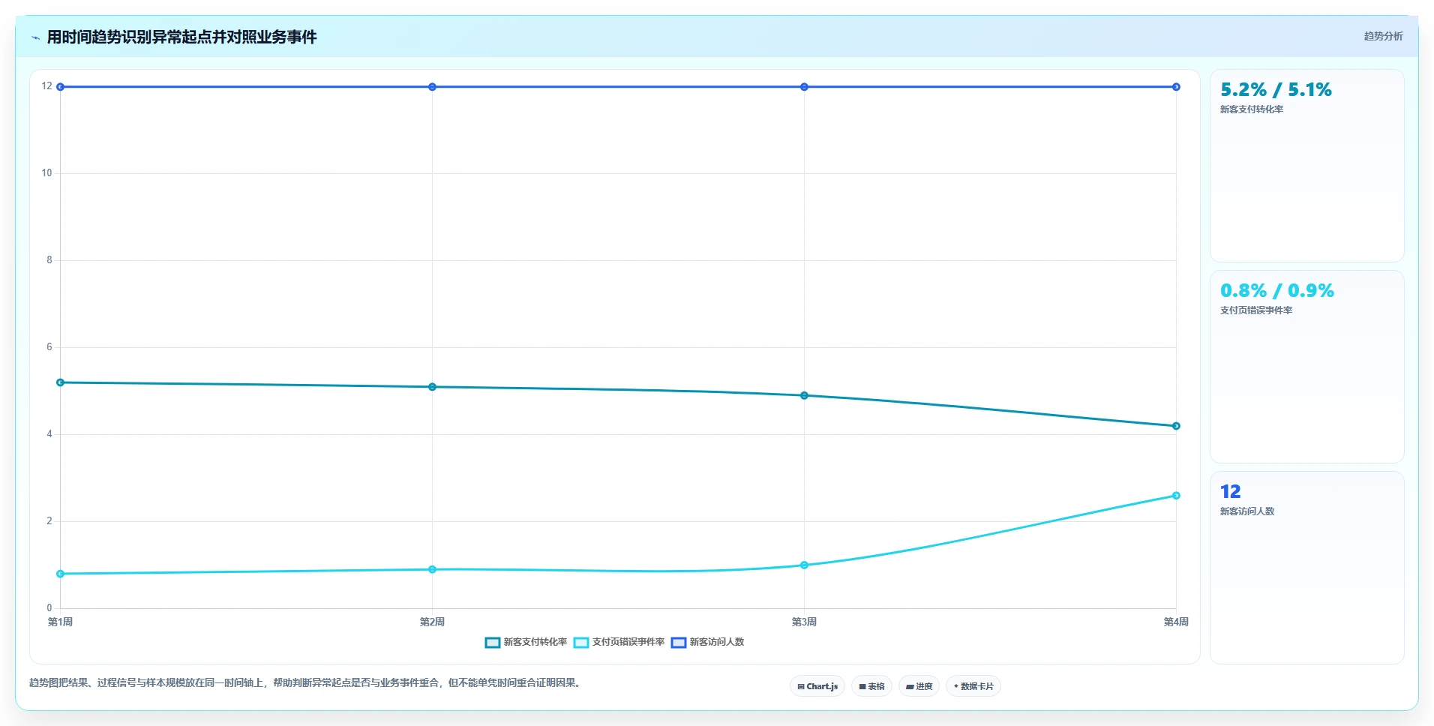Click the 第4周 x-axis label
Screen dimensions: 1434x726
(x=1175, y=622)
